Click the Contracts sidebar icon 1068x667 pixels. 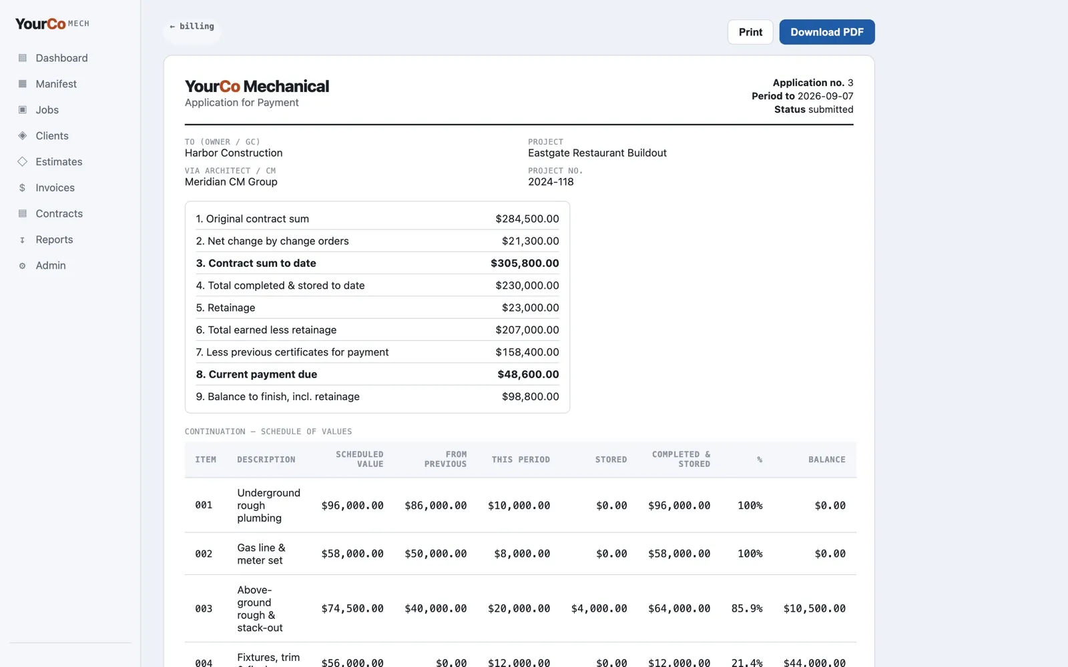[x=22, y=214]
